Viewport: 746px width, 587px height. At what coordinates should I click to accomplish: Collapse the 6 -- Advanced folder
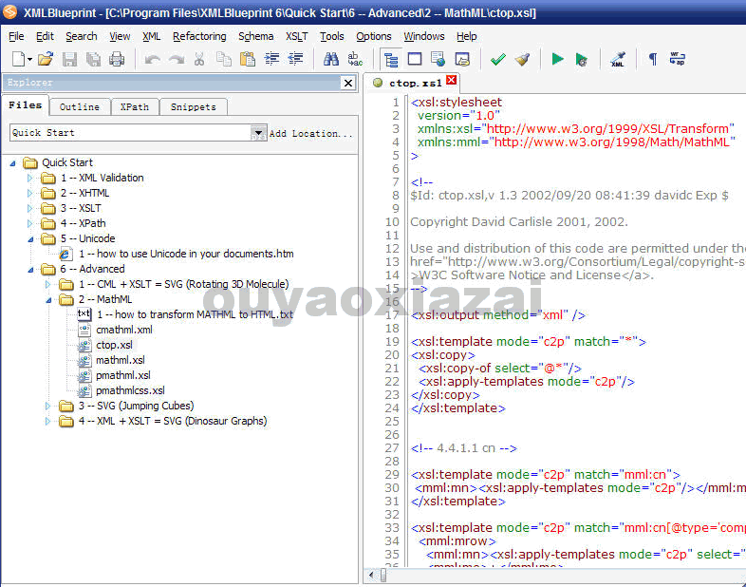[30, 270]
